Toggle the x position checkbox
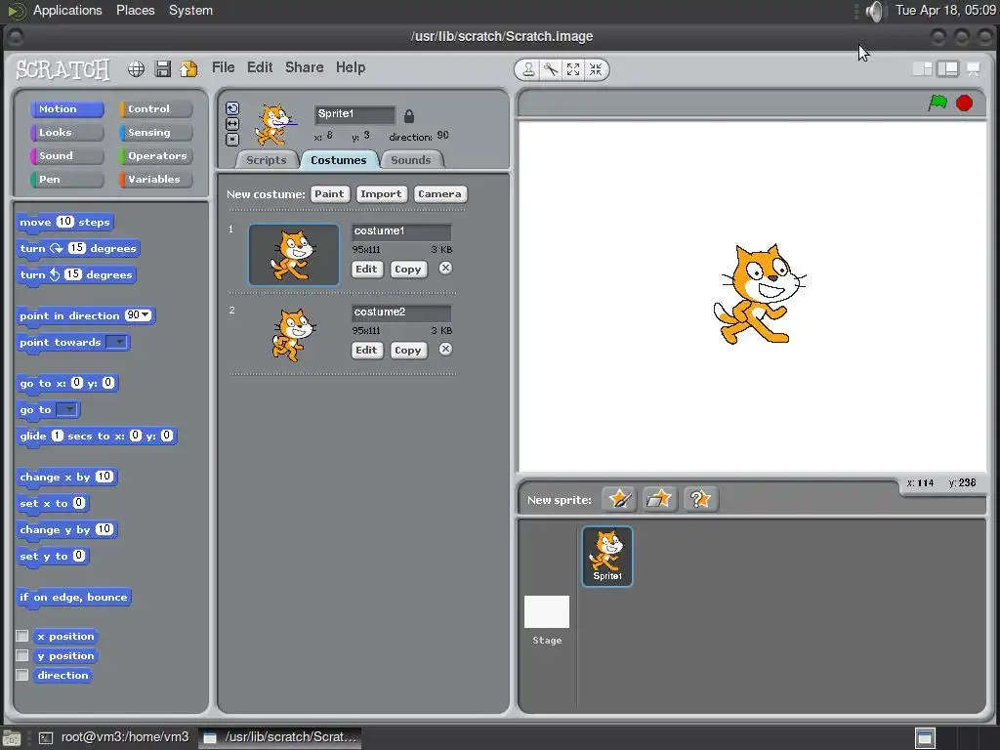Viewport: 1000px width, 750px height. point(22,636)
